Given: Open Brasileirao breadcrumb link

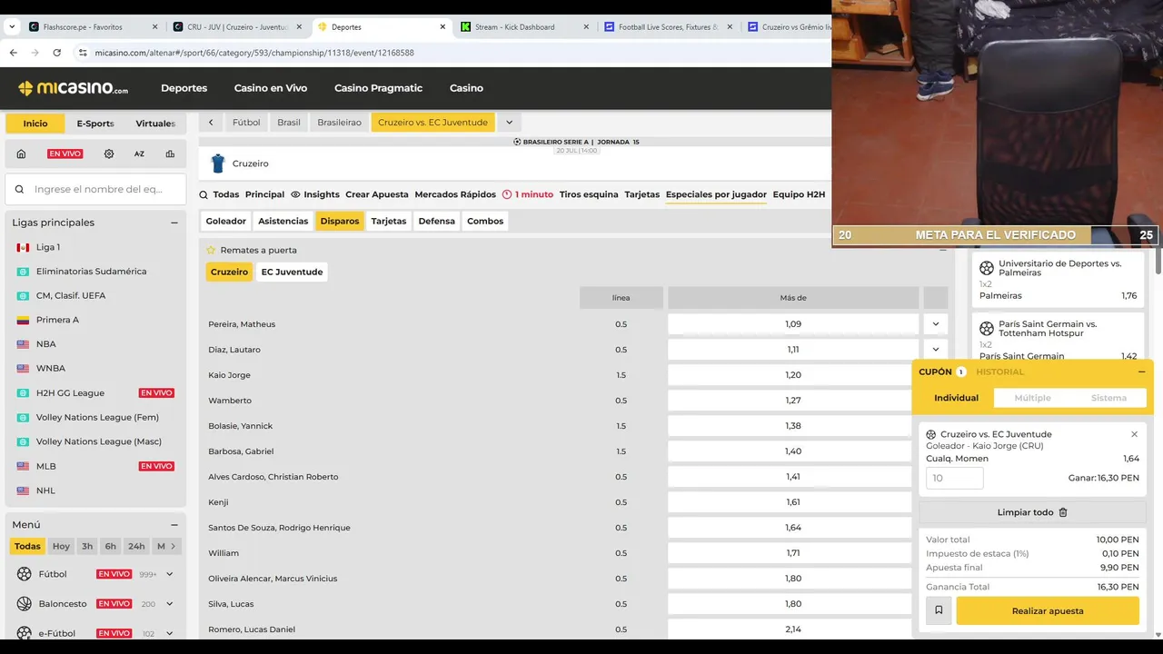Looking at the screenshot, I should 339,122.
